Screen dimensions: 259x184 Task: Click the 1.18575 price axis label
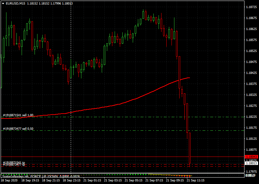(252, 40)
